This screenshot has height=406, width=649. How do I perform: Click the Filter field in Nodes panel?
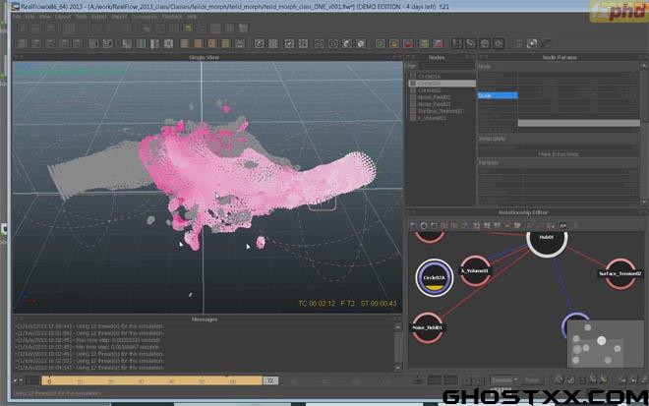click(x=446, y=66)
